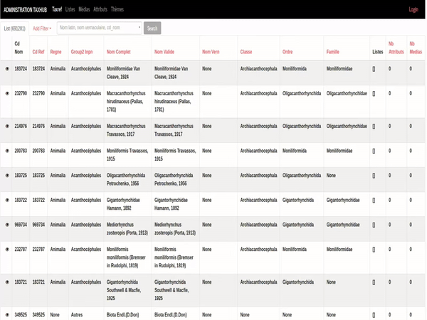View details of taxon 232790 via eye icon
Image resolution: width=427 pixels, height=320 pixels.
[x=7, y=93]
